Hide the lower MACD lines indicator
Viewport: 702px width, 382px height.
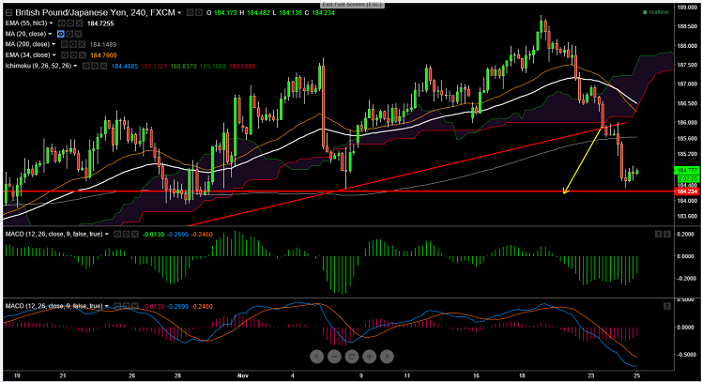[x=117, y=306]
